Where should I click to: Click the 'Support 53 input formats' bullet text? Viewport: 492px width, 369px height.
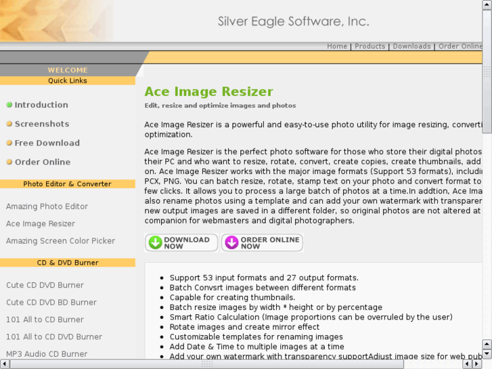point(264,278)
